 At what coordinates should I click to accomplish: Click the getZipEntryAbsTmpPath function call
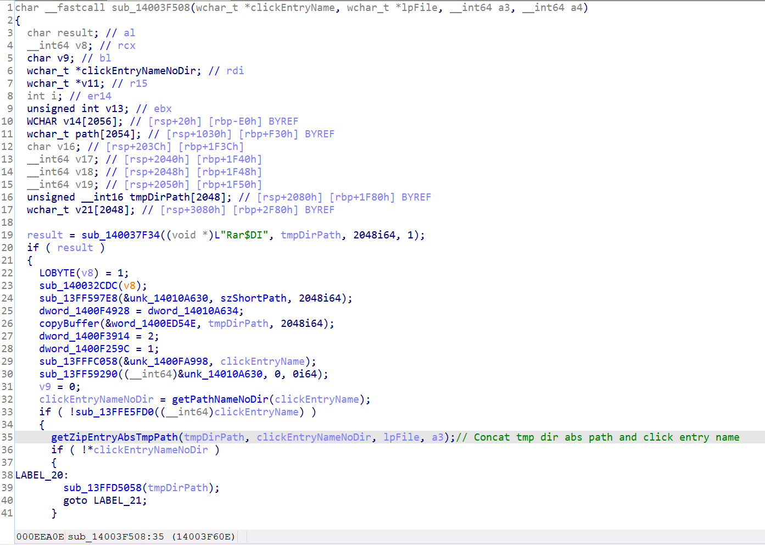point(114,437)
